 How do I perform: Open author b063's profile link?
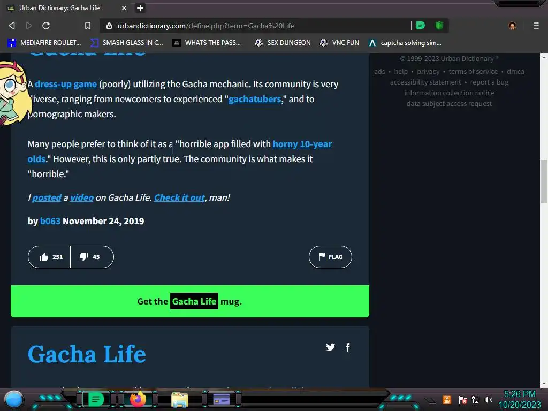pos(50,221)
